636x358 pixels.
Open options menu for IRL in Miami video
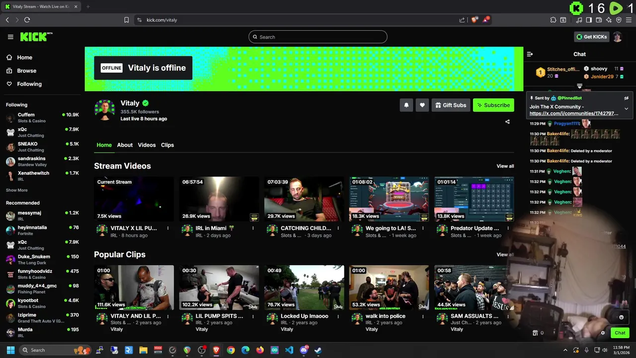click(253, 228)
